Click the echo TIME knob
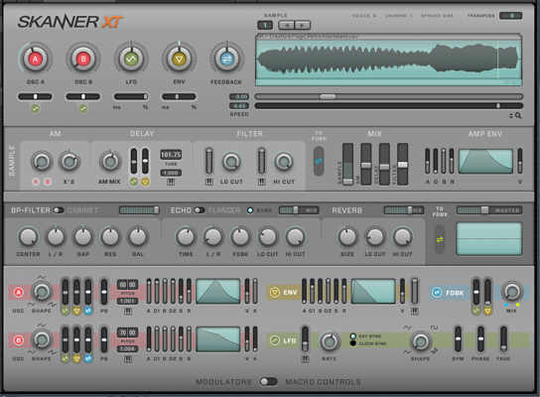The width and height of the screenshot is (540, 397). (186, 236)
